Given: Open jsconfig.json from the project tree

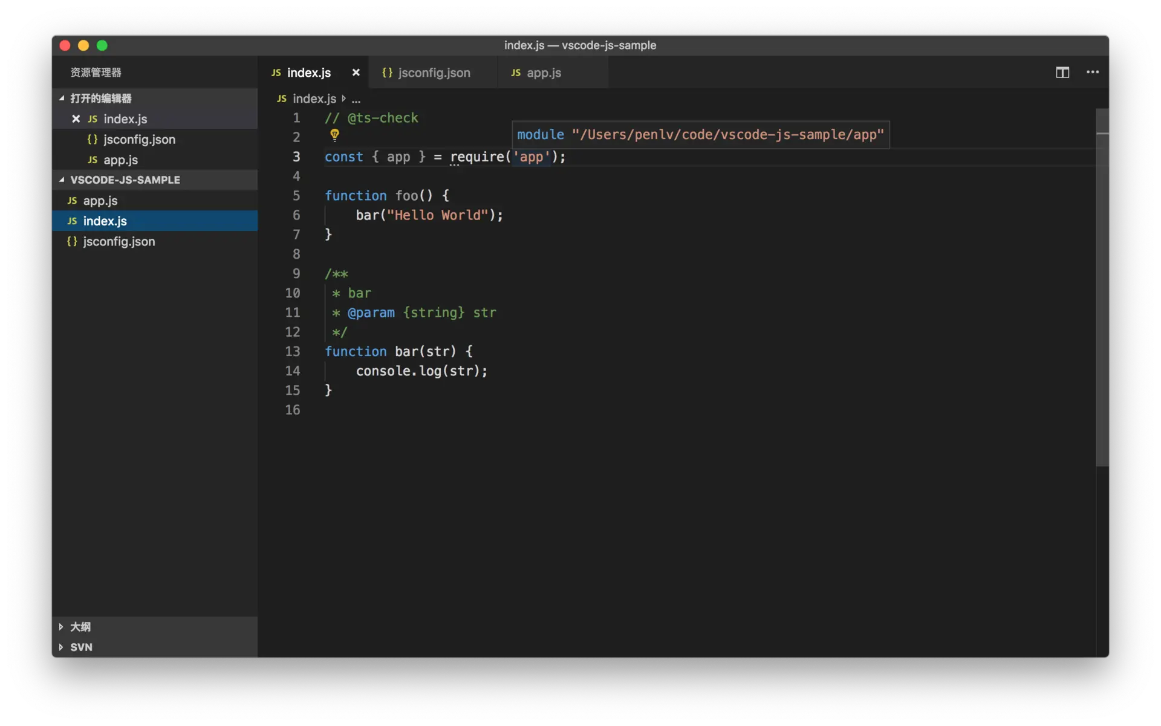Looking at the screenshot, I should 119,241.
